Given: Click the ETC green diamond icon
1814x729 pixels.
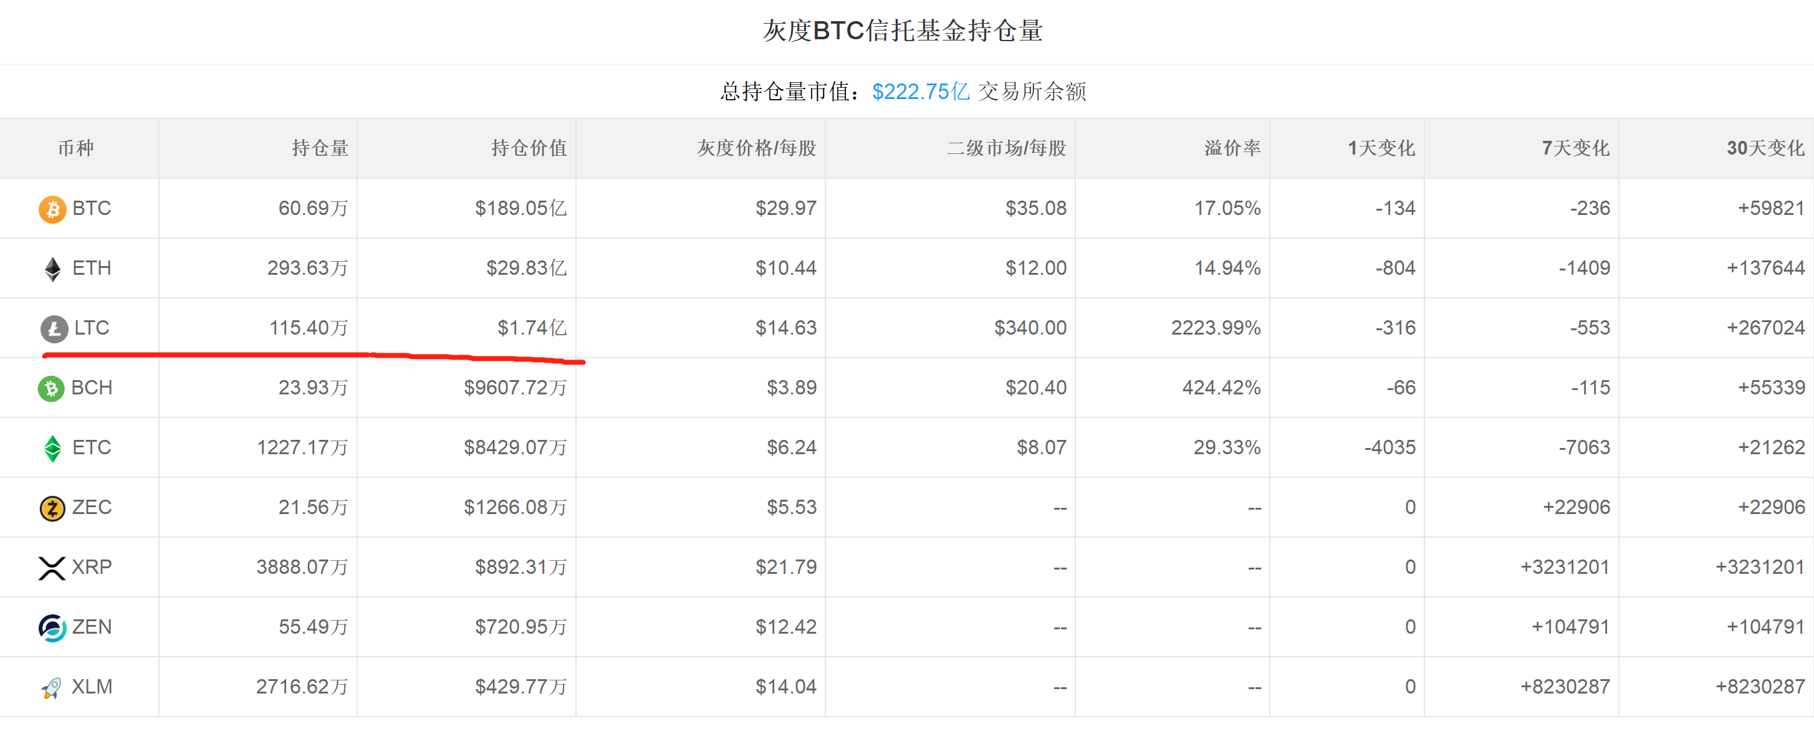Looking at the screenshot, I should (52, 448).
